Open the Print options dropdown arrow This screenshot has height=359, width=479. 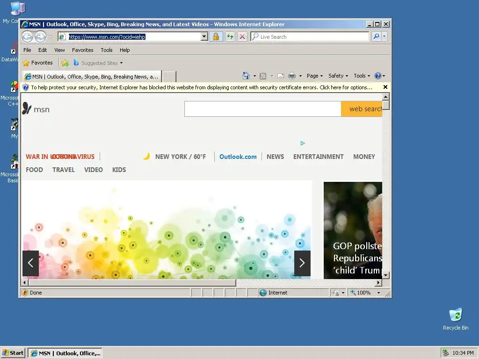[300, 76]
